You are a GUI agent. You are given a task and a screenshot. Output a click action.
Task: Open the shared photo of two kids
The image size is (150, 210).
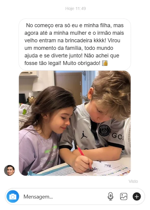[x=75, y=123]
